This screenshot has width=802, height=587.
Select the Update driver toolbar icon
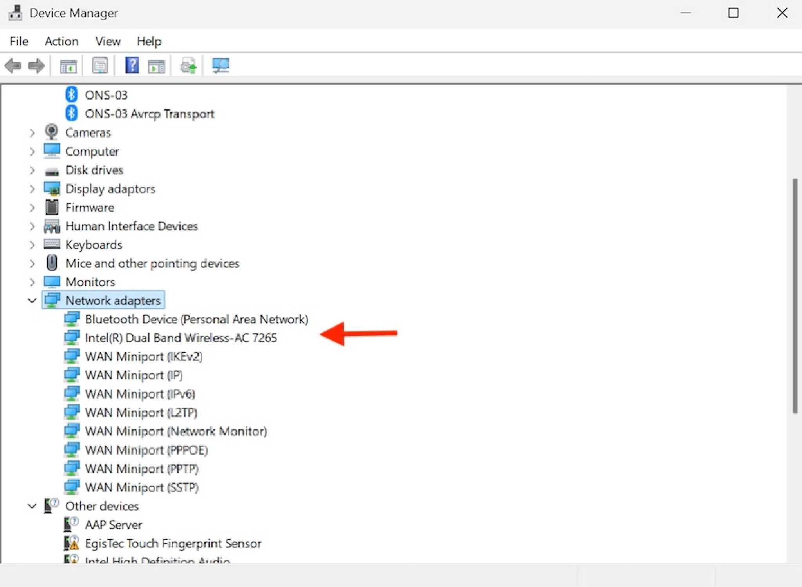[187, 65]
